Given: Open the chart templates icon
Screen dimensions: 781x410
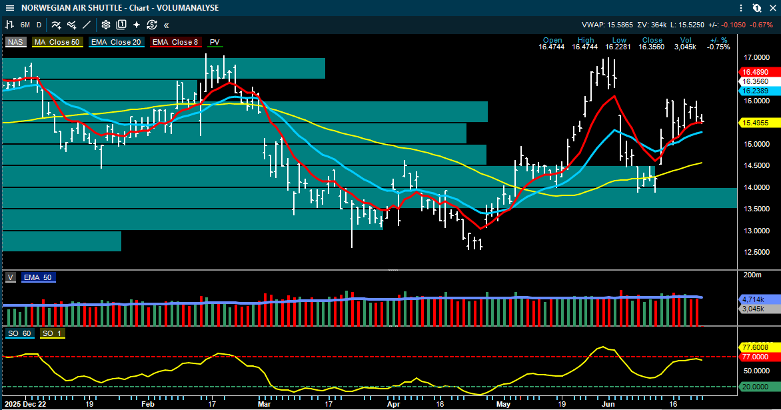Looking at the screenshot, I should click(x=121, y=25).
